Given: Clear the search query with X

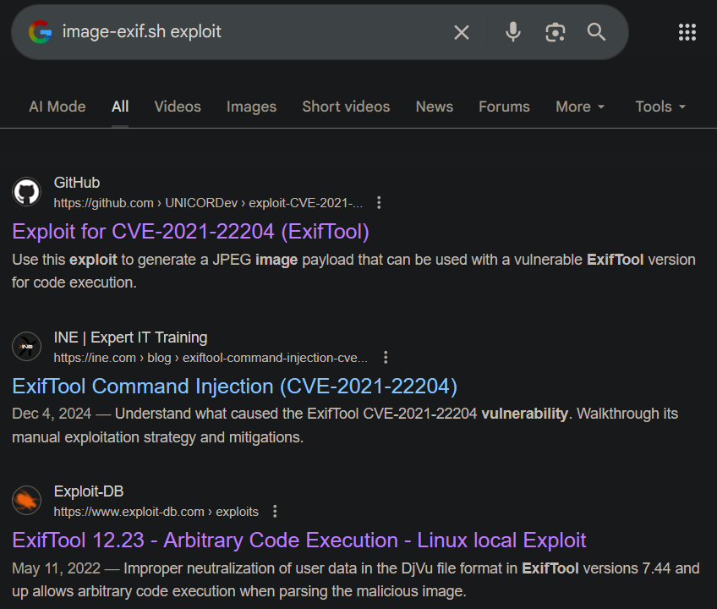Looking at the screenshot, I should pos(462,32).
